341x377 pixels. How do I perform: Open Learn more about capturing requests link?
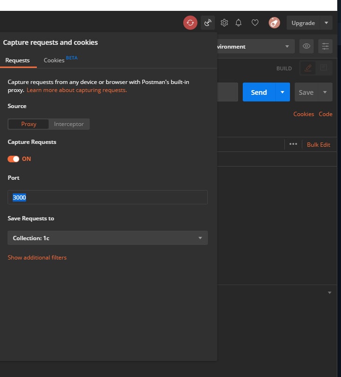pyautogui.click(x=77, y=90)
